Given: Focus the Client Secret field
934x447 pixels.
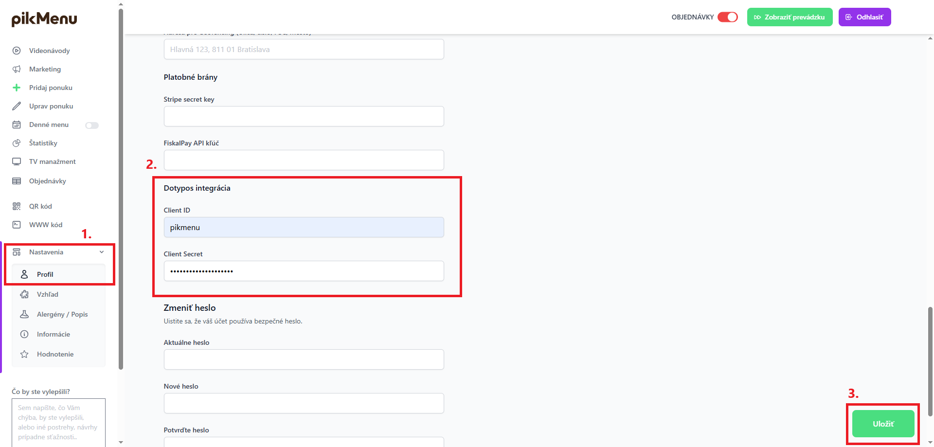Looking at the screenshot, I should (304, 271).
